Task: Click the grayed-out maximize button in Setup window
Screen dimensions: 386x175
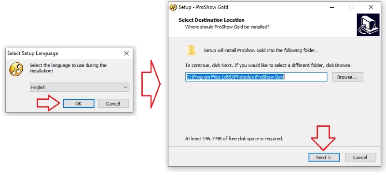Action: click(x=351, y=7)
